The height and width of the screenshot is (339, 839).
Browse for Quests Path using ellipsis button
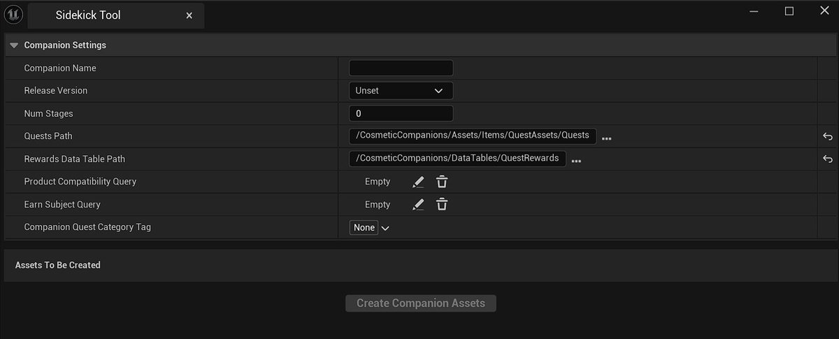pos(607,138)
